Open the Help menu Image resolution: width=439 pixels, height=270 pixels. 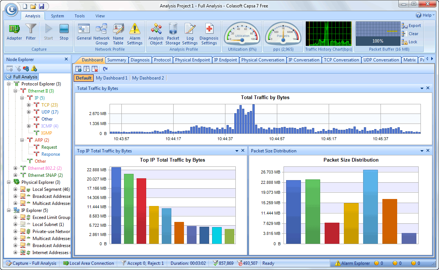[x=425, y=16]
